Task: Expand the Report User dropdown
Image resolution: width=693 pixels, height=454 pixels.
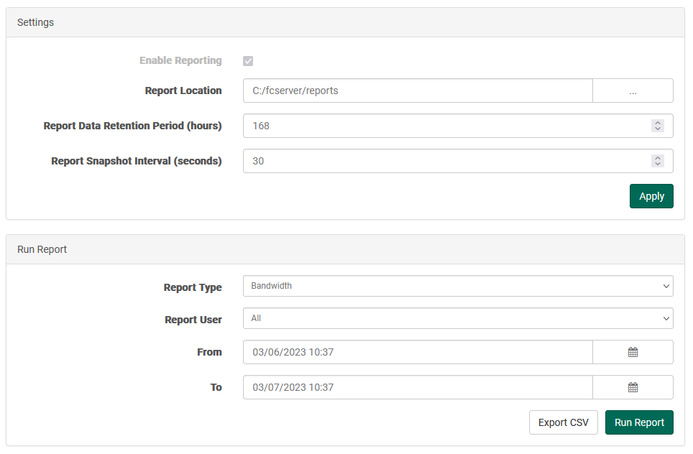Action: 458,318
